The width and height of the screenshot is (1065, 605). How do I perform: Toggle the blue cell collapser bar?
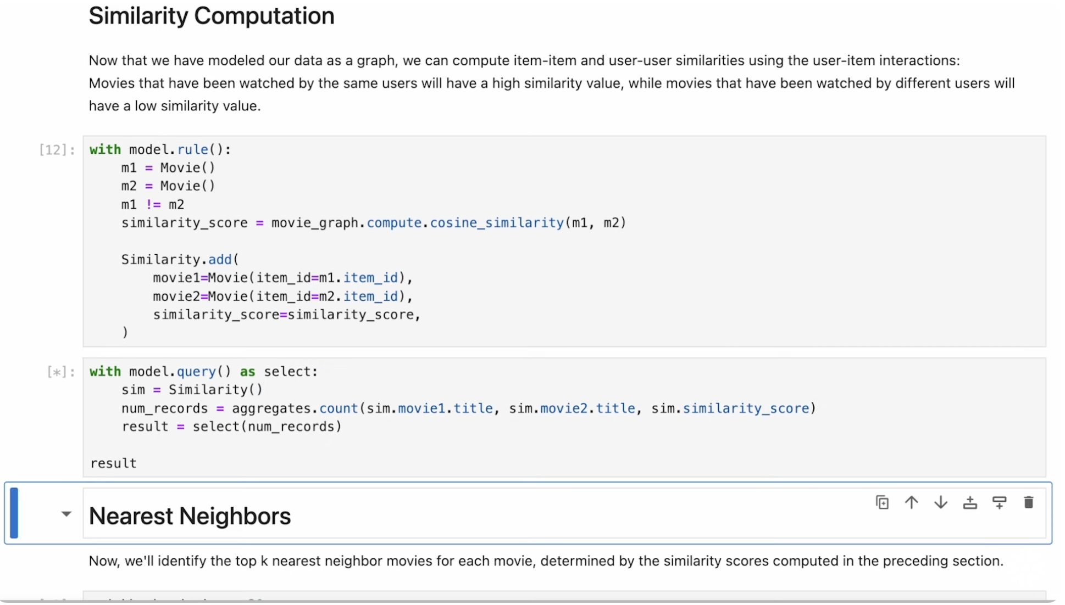click(14, 513)
